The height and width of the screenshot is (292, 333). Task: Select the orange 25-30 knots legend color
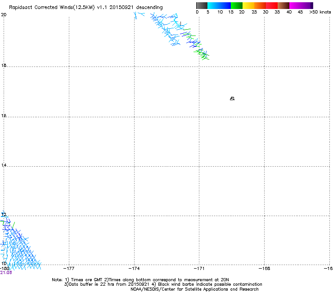[260, 5]
